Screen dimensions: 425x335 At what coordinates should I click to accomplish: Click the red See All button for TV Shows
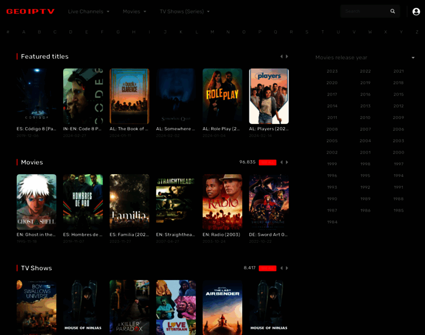tap(267, 268)
